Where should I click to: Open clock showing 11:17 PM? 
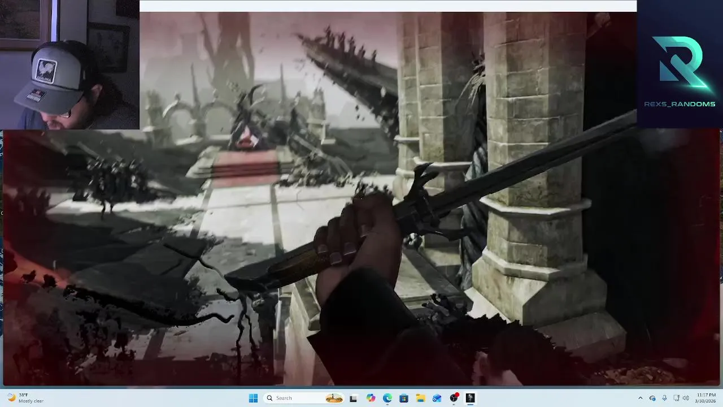(x=706, y=398)
